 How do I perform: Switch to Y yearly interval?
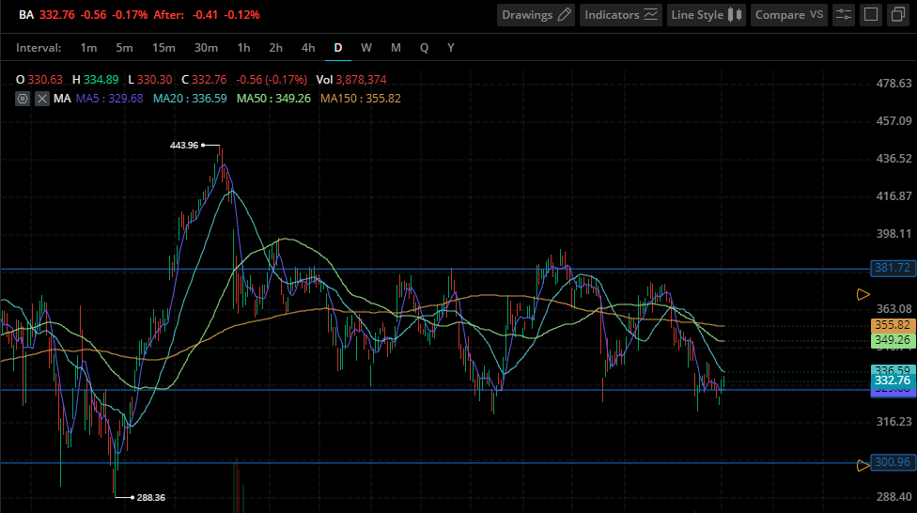tap(451, 48)
